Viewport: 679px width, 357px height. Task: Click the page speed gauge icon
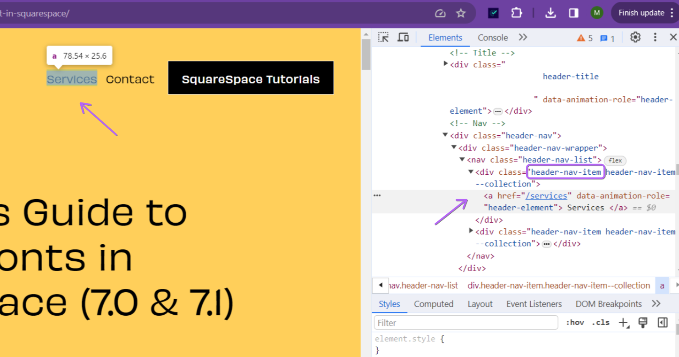pyautogui.click(x=440, y=13)
